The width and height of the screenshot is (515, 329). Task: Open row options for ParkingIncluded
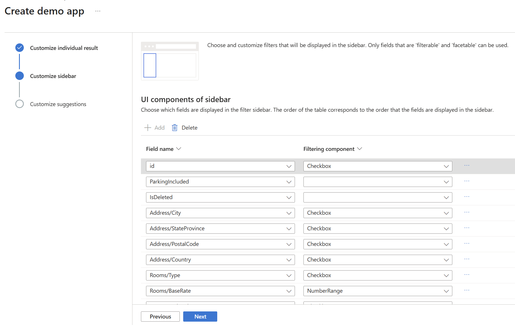click(x=467, y=181)
